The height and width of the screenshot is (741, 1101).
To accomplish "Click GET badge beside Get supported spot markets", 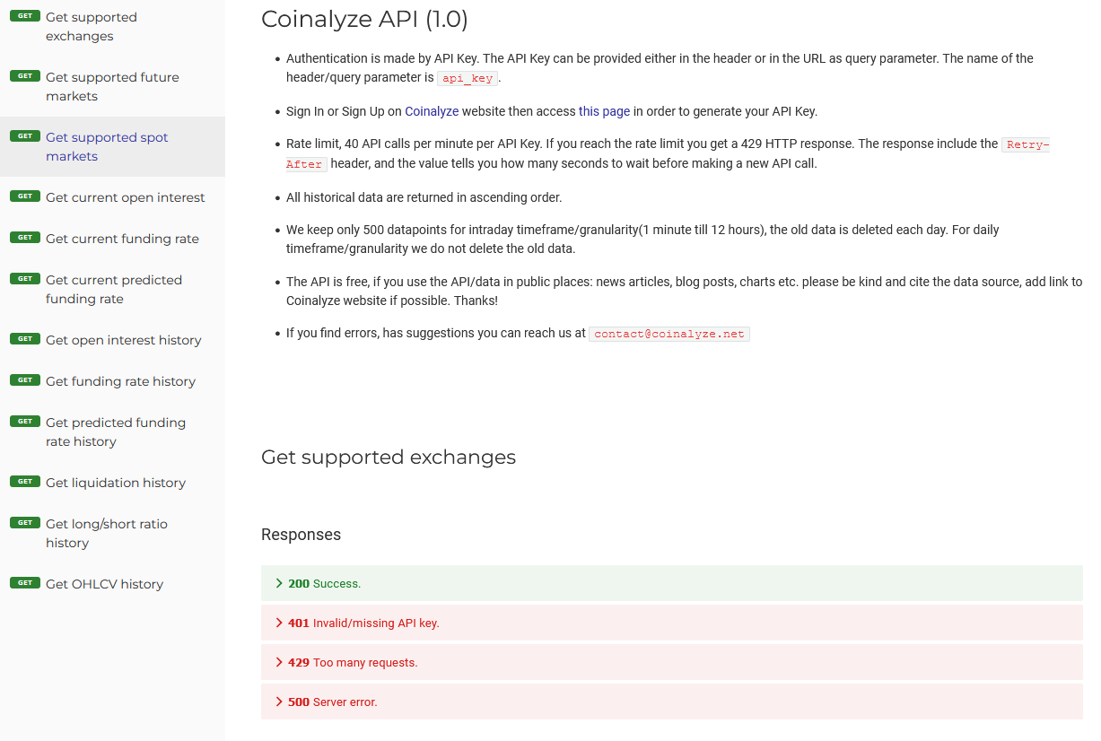I will point(25,136).
